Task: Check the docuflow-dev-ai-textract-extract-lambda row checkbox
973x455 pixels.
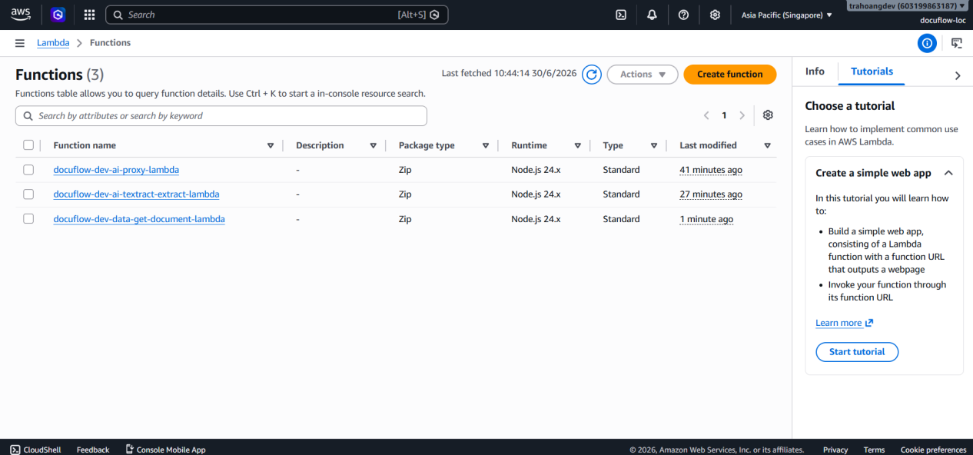Action: click(28, 194)
